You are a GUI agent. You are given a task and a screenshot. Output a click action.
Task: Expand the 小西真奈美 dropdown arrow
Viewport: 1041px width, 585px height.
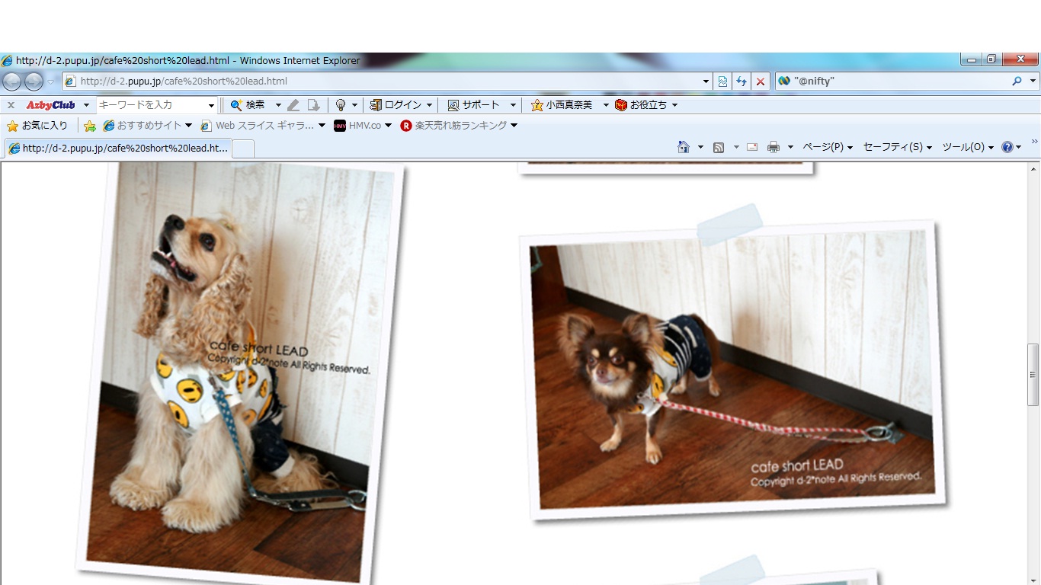click(606, 105)
